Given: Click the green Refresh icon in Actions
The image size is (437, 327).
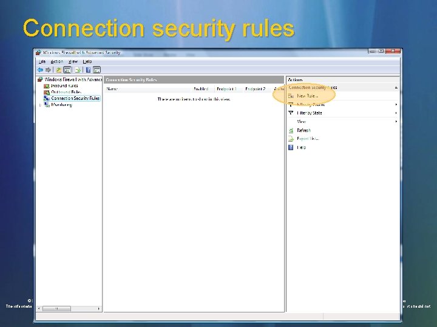Looking at the screenshot, I should coord(291,130).
